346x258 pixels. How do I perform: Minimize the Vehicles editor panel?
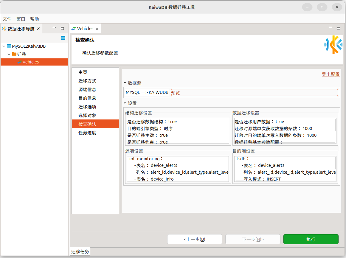(x=331, y=28)
